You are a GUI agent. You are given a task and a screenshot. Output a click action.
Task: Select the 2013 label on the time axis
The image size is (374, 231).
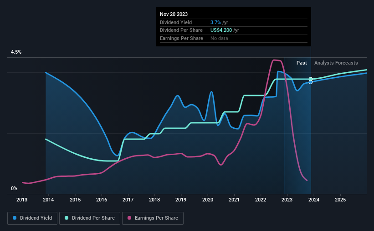tap(22, 200)
